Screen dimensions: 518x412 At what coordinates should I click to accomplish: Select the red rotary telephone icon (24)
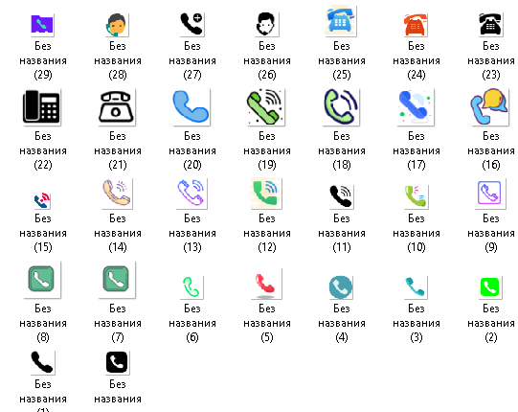pyautogui.click(x=416, y=25)
